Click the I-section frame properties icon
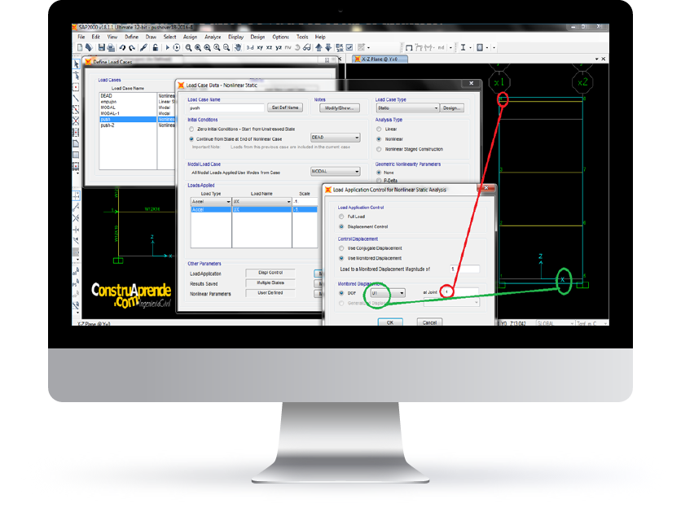 [x=463, y=47]
